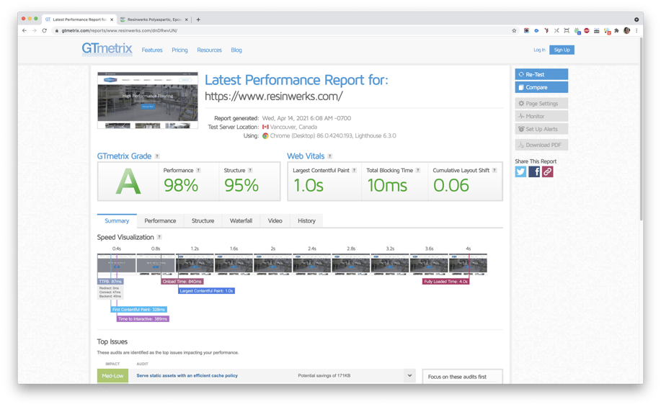
Task: Expand the efficient cache policy audit
Action: 409,375
